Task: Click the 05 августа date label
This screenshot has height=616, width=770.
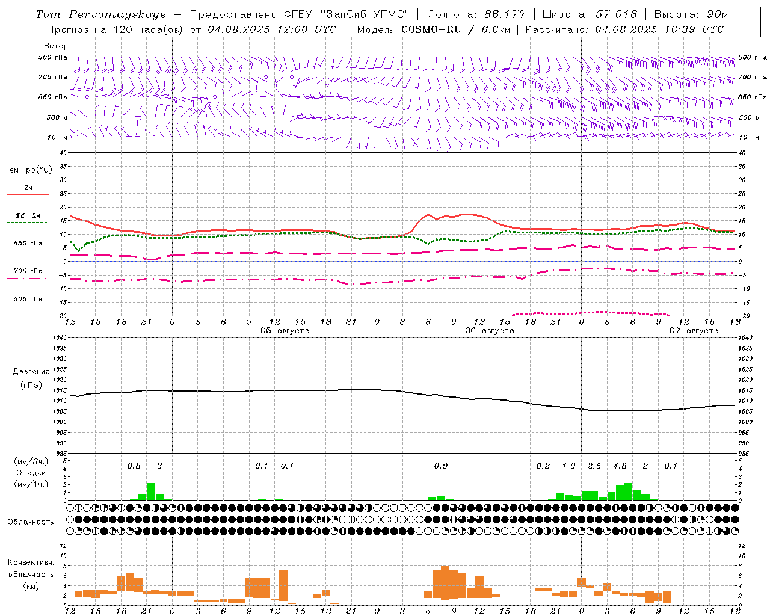Action: tap(285, 331)
